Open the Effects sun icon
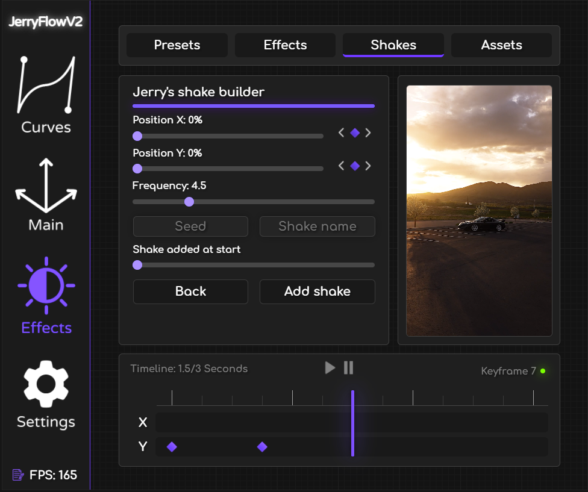Screen dimensions: 588x492 pyautogui.click(x=46, y=285)
